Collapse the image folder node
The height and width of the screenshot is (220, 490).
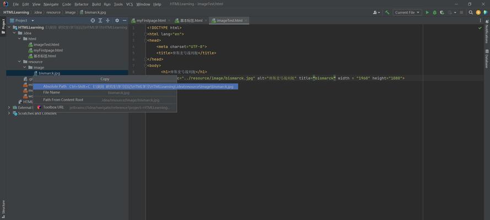pyautogui.click(x=25, y=67)
